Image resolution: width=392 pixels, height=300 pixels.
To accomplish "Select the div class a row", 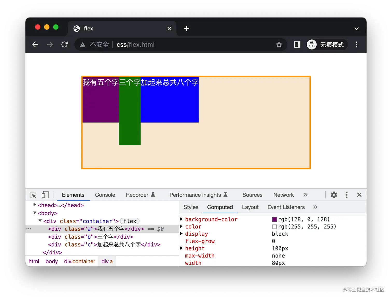I will [102, 229].
